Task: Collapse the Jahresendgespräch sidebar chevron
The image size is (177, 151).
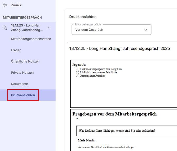Action: (x=49, y=28)
